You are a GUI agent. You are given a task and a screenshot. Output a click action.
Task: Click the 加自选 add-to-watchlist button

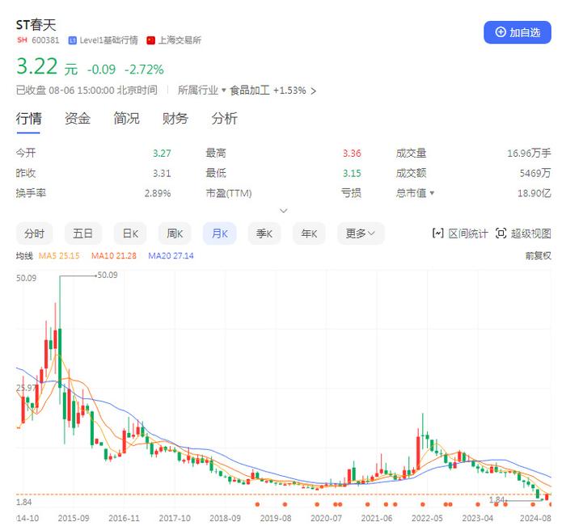coord(517,32)
